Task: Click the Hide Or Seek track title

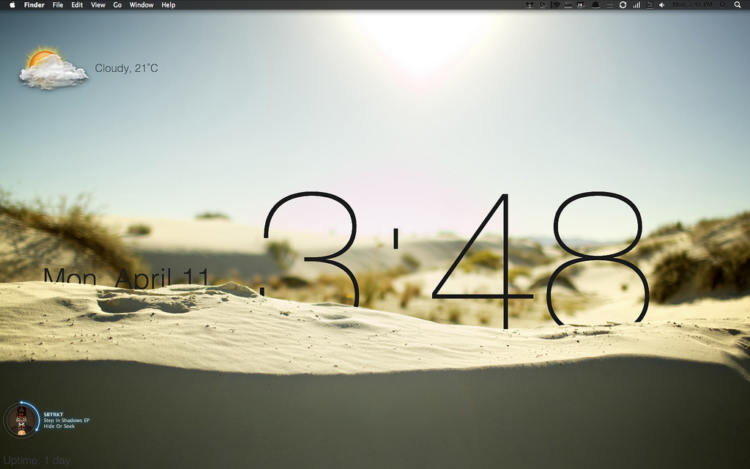Action: click(x=59, y=426)
